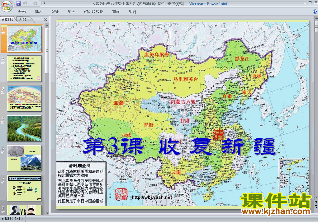Open the 视图 ribbon tab
318x223 pixels.
(x=132, y=12)
